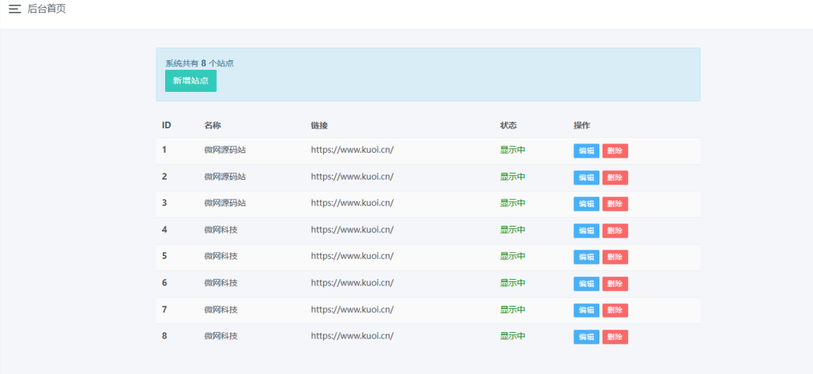Open the 后台首页 breadcrumb
This screenshot has height=374, width=813.
coord(47,9)
